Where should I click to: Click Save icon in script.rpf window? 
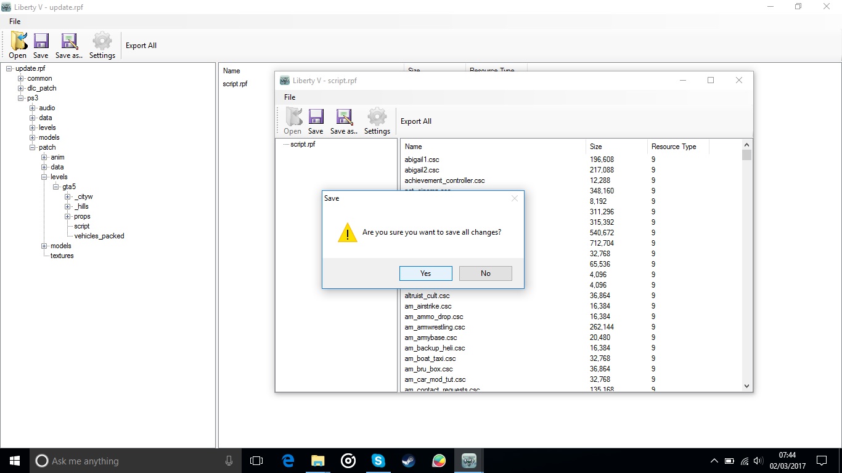[x=316, y=118]
